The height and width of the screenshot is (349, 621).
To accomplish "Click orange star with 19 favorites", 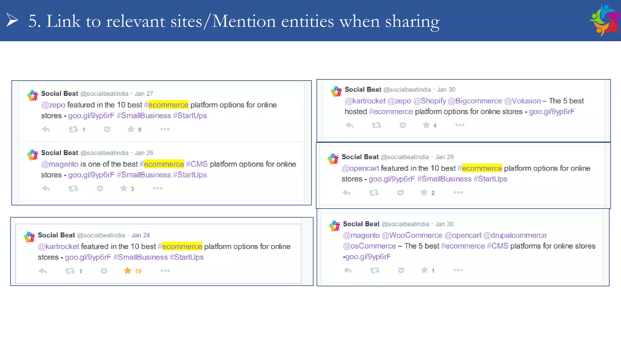I will point(128,271).
